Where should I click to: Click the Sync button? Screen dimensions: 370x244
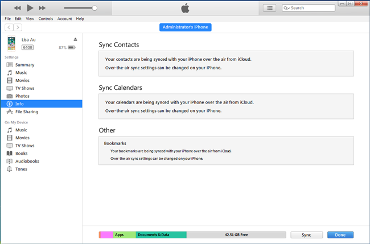click(306, 235)
